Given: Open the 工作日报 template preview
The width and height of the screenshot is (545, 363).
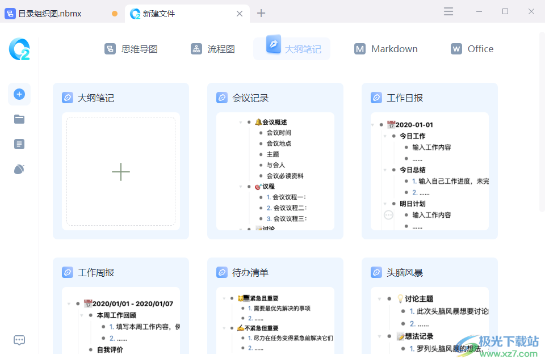Looking at the screenshot, I should 430,171.
